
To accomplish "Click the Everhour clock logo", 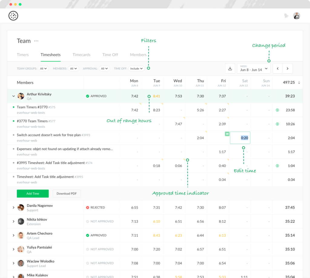I will click(13, 15).
